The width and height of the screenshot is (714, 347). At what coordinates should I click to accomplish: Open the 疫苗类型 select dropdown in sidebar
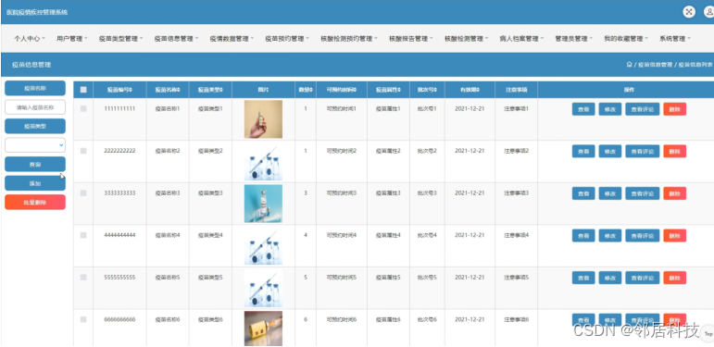(x=35, y=145)
